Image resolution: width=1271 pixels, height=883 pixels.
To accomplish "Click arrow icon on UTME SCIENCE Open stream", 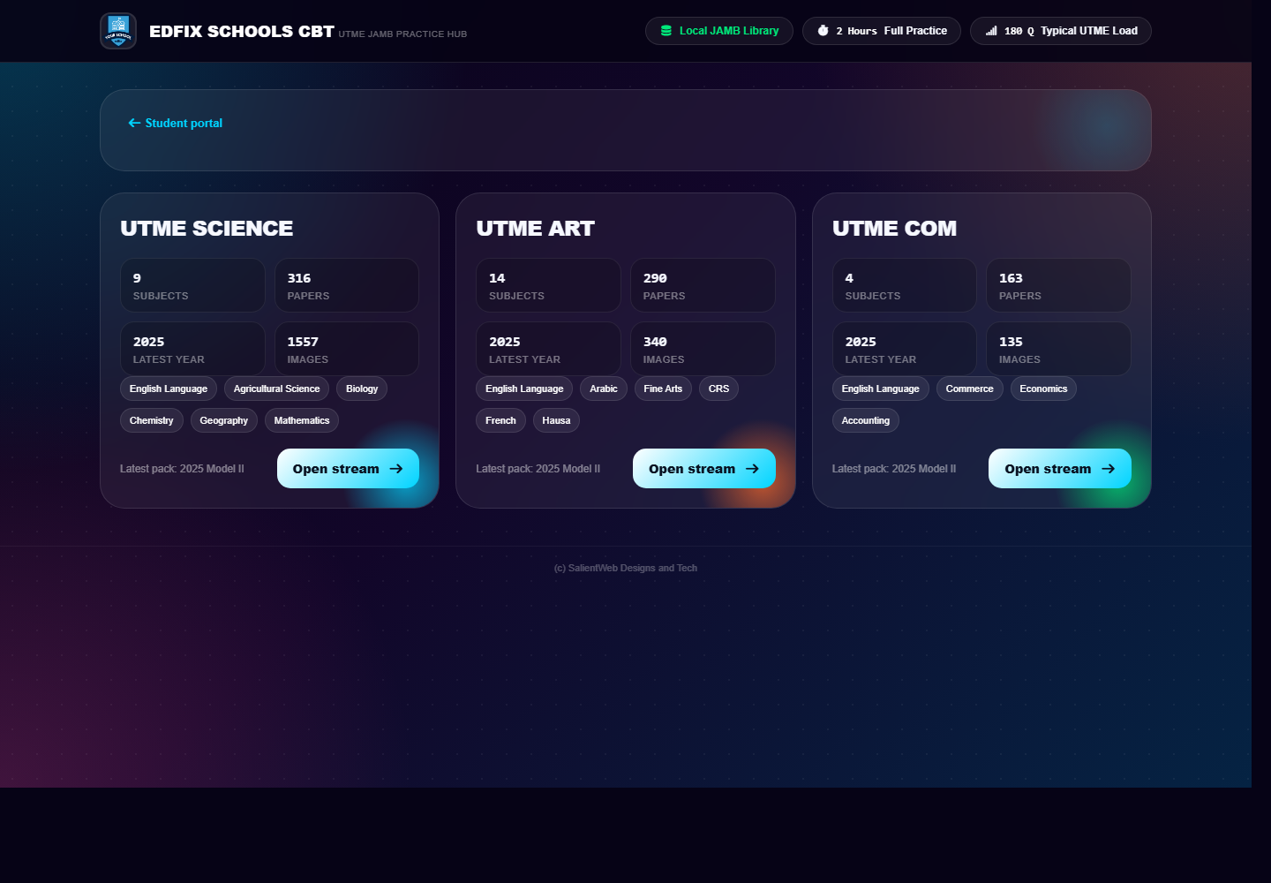I will tap(396, 469).
